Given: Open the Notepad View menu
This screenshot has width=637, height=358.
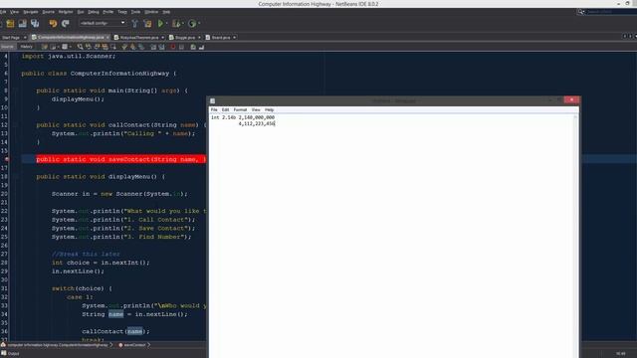Looking at the screenshot, I should pyautogui.click(x=256, y=109).
